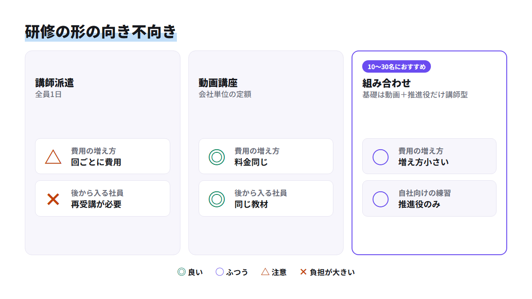Select the 組み合わせ card heading
Viewport: 532px width, 299px height.
[387, 83]
